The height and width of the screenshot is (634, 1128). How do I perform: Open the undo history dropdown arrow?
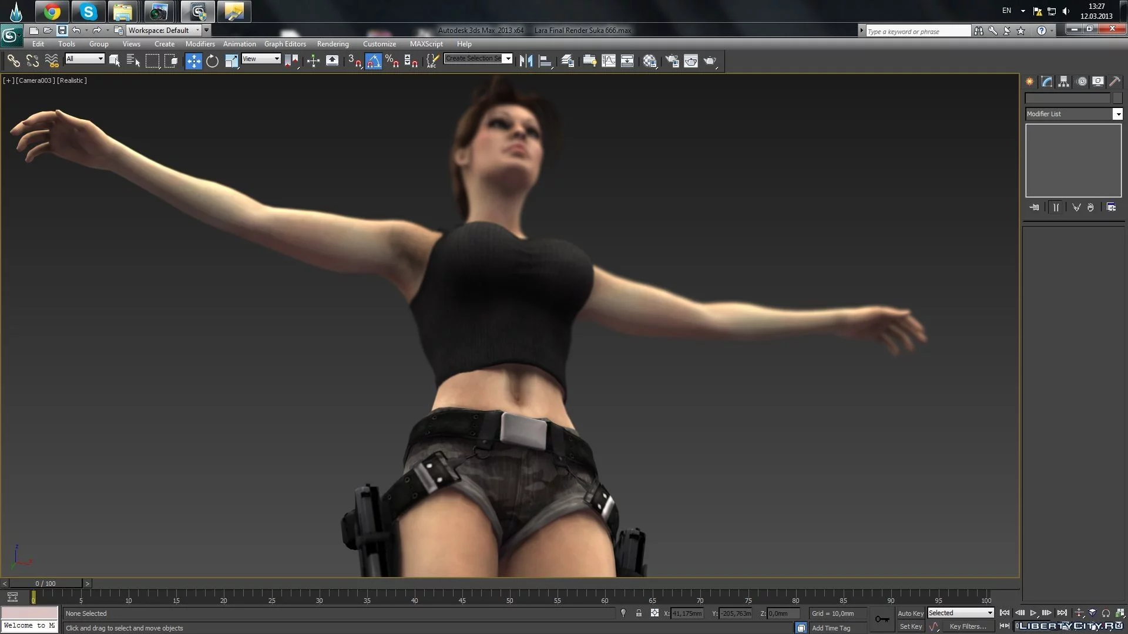86,30
